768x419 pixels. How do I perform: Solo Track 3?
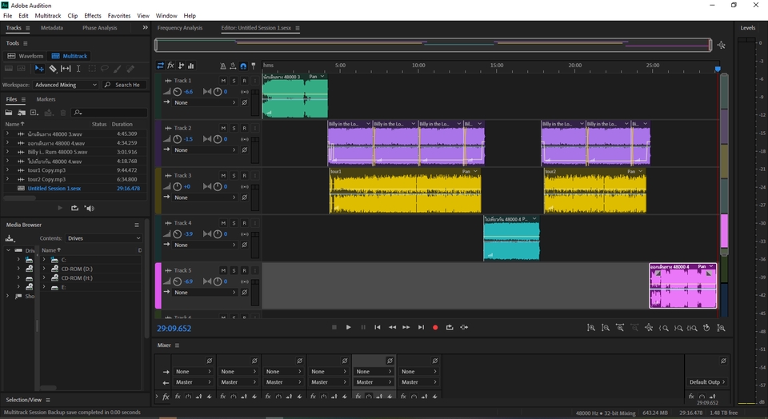(234, 175)
